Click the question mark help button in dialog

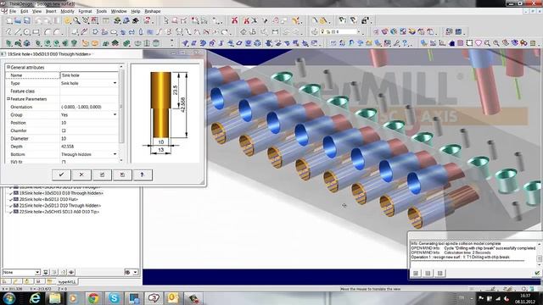click(143, 175)
